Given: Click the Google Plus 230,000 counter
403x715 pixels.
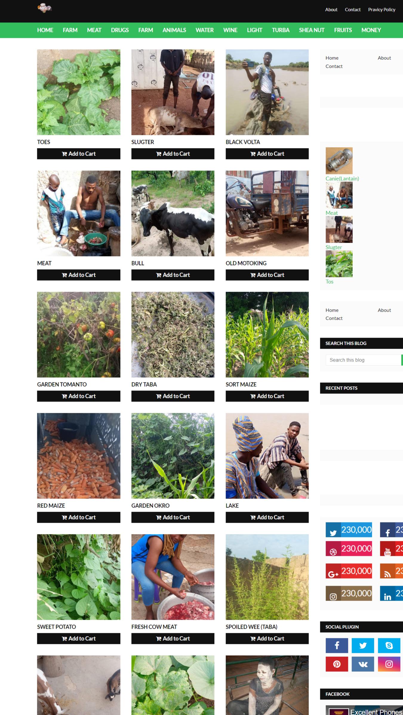Looking at the screenshot, I should pos(349,571).
